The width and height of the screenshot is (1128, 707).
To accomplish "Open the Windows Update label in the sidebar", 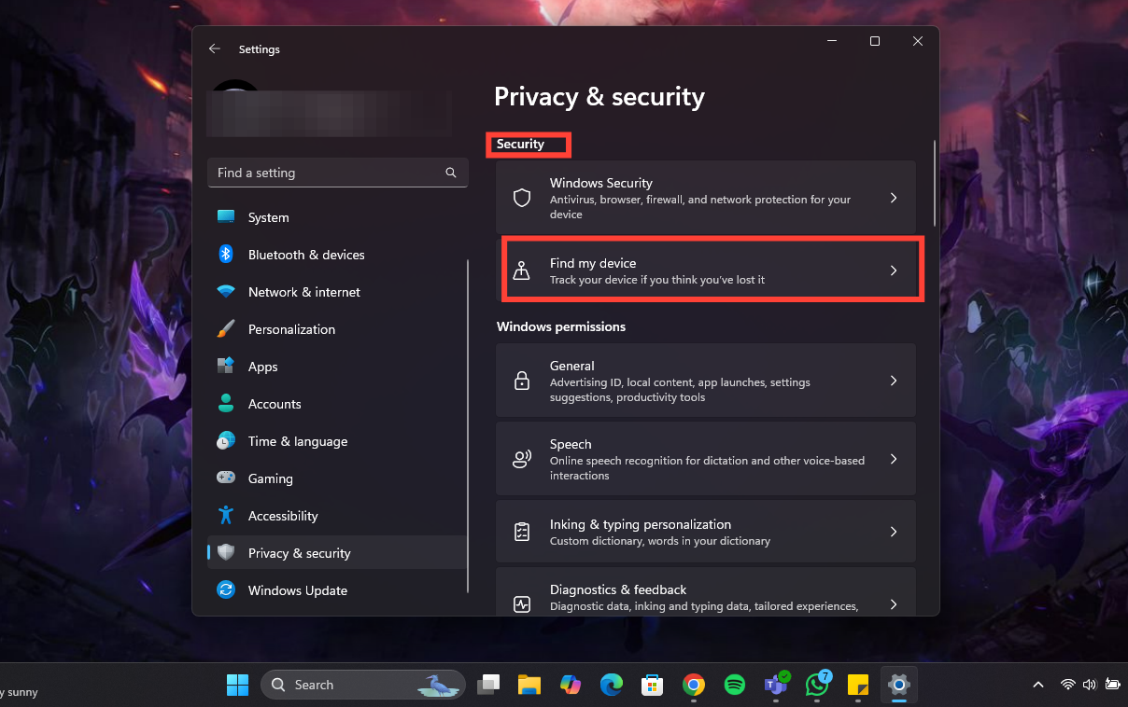I will tap(298, 590).
